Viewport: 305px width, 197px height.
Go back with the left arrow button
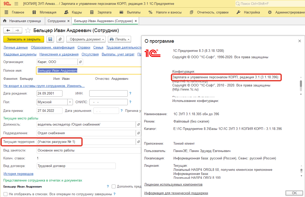click(8, 30)
